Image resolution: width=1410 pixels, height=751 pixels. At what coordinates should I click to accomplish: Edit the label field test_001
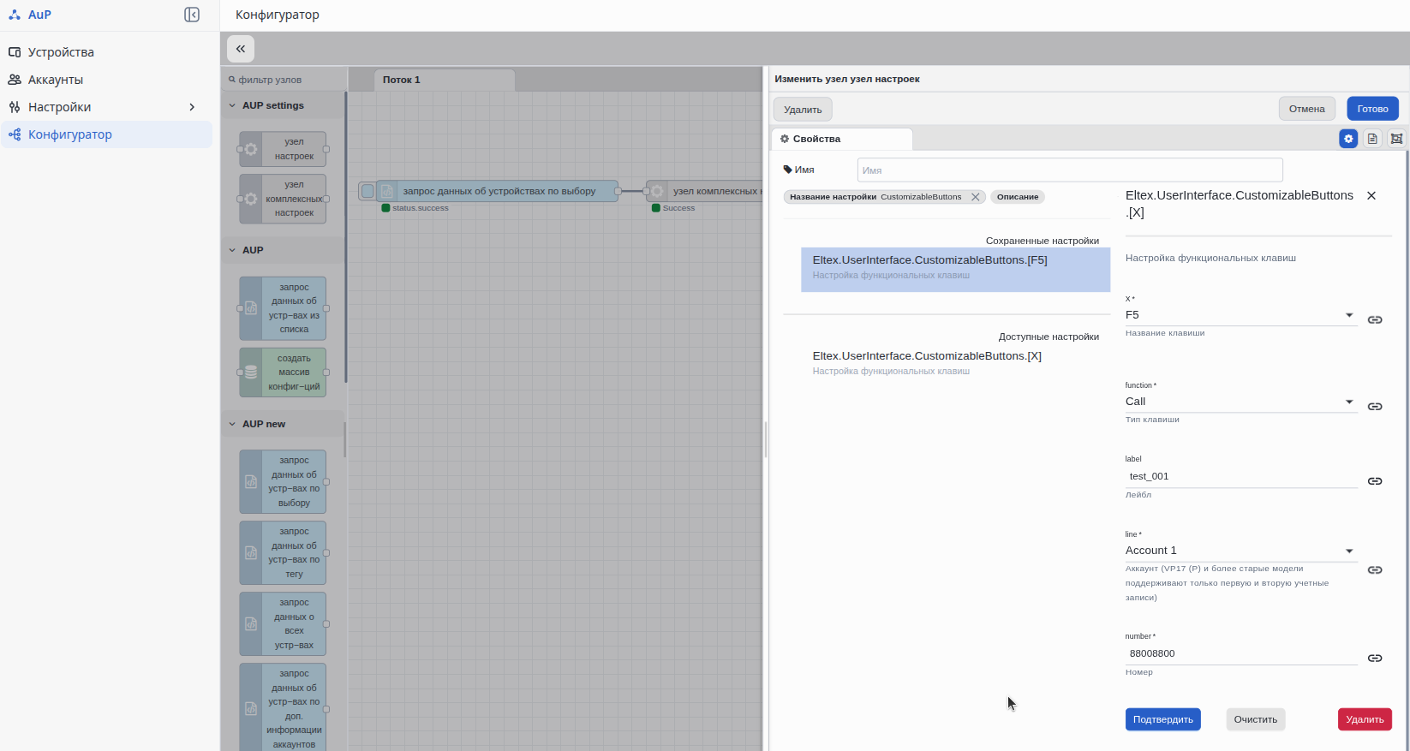1241,476
